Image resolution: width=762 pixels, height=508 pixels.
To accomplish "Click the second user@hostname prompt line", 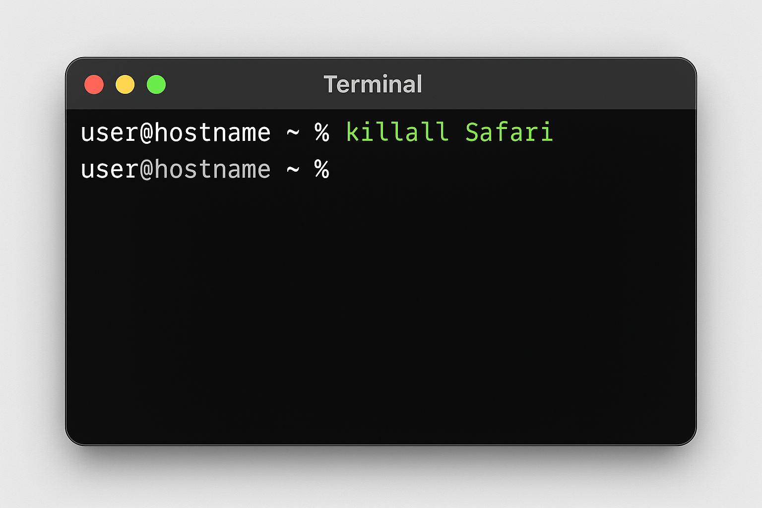I will pyautogui.click(x=176, y=169).
